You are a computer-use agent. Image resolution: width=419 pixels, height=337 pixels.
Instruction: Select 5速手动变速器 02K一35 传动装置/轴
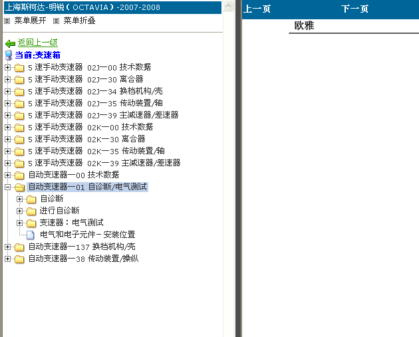point(96,151)
